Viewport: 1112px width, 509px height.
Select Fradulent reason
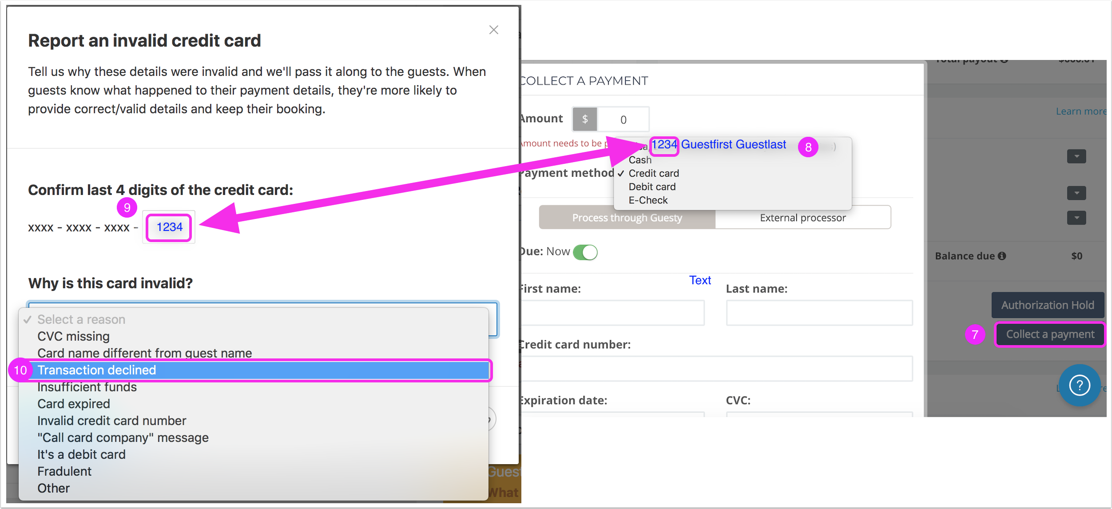[254, 471]
